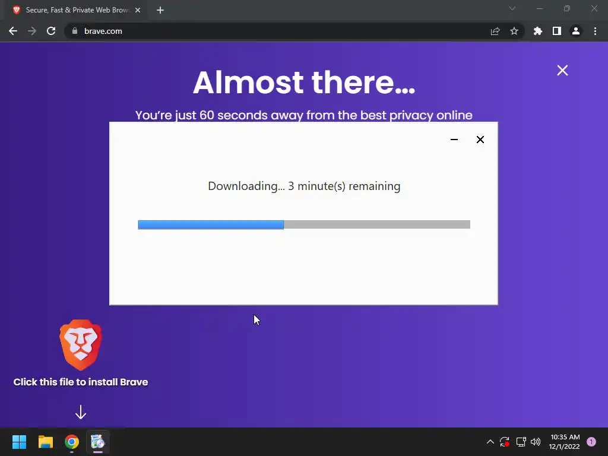The width and height of the screenshot is (608, 456).
Task: Select the Secure, Fast & Private Web Browser tab
Action: pyautogui.click(x=77, y=10)
